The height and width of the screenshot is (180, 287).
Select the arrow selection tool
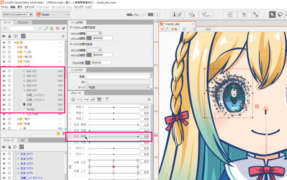pos(272,15)
